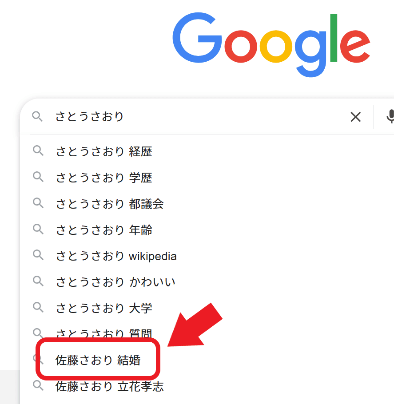Select the さとうさおり かわいい suggestion
Viewport: 394px width, 404px height.
click(x=115, y=282)
